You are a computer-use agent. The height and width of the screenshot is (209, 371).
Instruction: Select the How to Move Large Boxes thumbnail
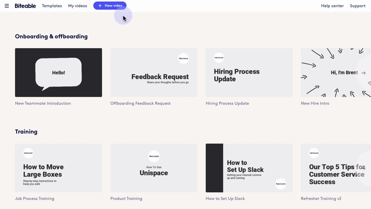click(x=58, y=168)
